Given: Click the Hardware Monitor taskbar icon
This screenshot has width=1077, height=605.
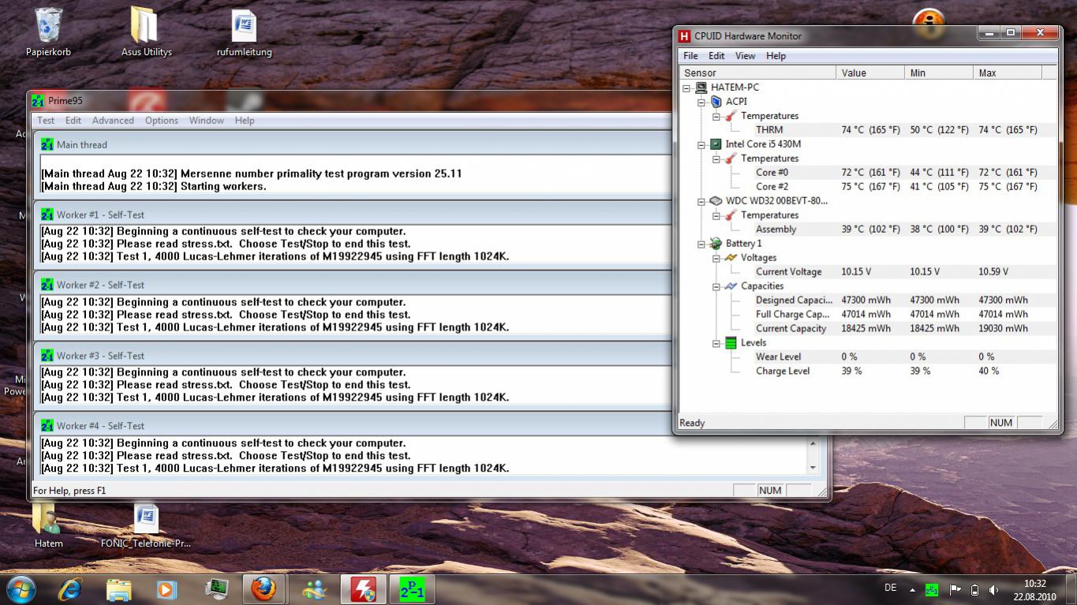Looking at the screenshot, I should [x=363, y=589].
